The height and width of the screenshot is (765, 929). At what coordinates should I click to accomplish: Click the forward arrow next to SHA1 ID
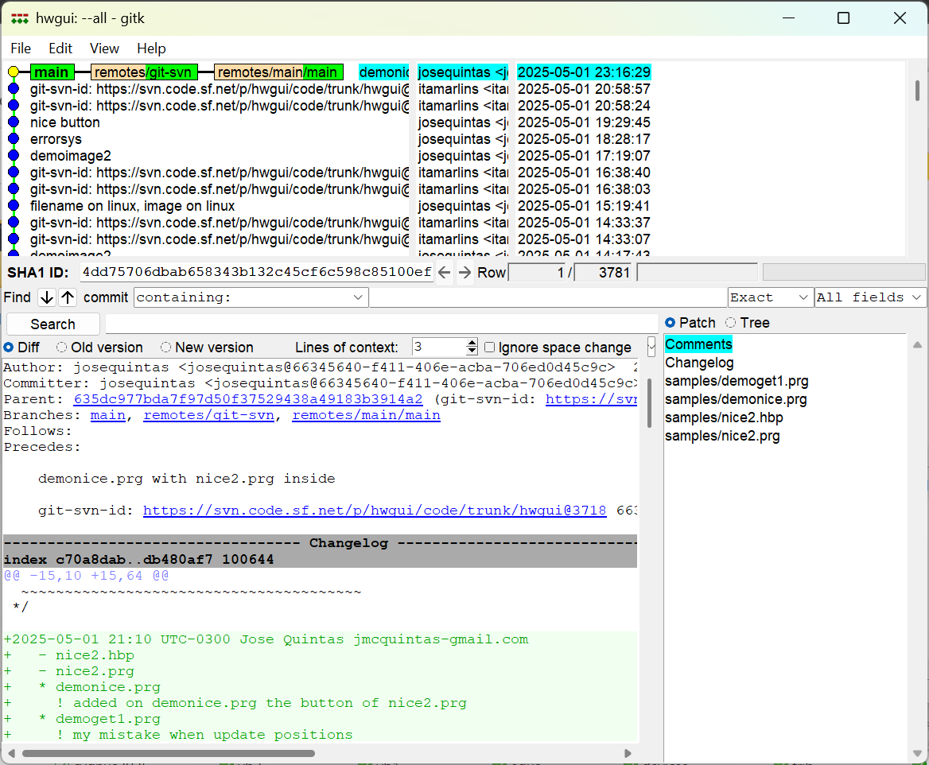tap(465, 273)
